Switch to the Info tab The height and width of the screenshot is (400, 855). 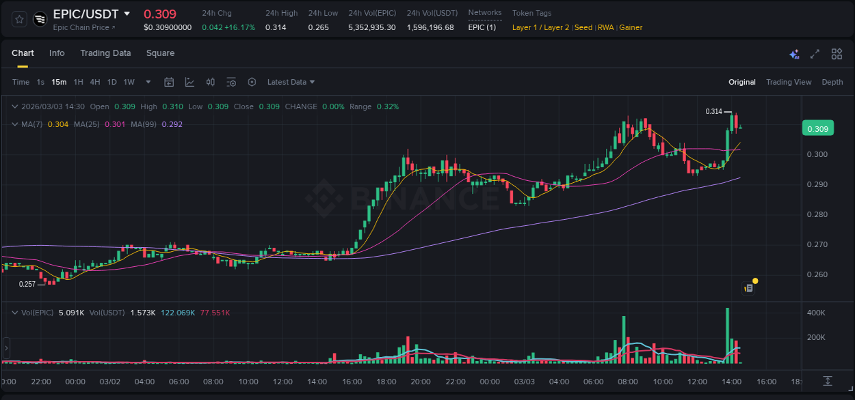(57, 53)
